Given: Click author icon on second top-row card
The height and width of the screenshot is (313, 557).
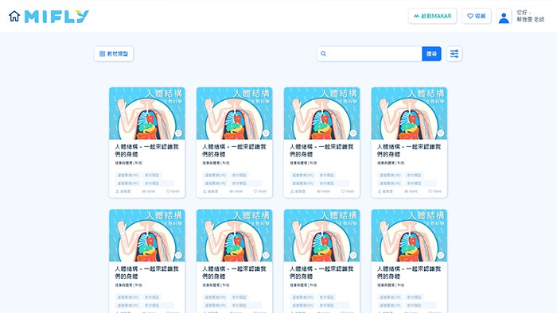Looking at the screenshot, I should pyautogui.click(x=204, y=191).
